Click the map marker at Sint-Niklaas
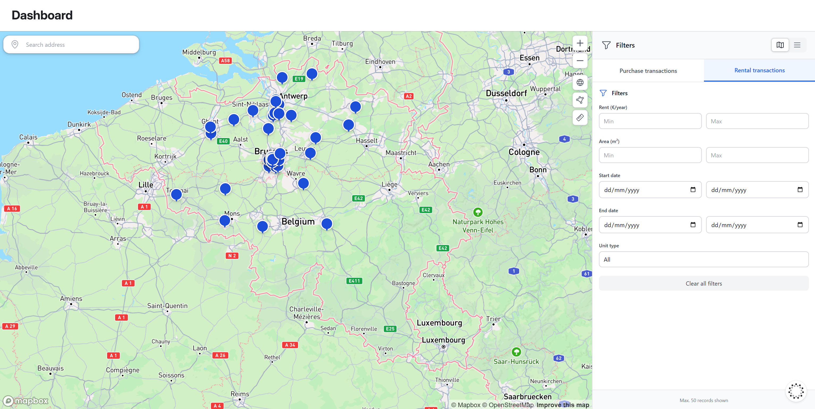The image size is (815, 409). 253,111
